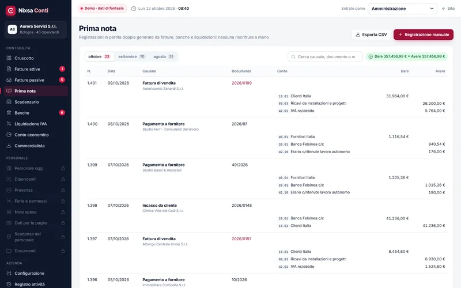This screenshot has width=461, height=288.
Task: Click the red badge on Fatture passive
Action: pyautogui.click(x=62, y=80)
